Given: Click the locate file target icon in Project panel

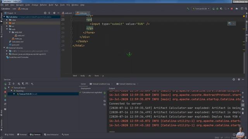Looking at the screenshot, I should (45, 13).
